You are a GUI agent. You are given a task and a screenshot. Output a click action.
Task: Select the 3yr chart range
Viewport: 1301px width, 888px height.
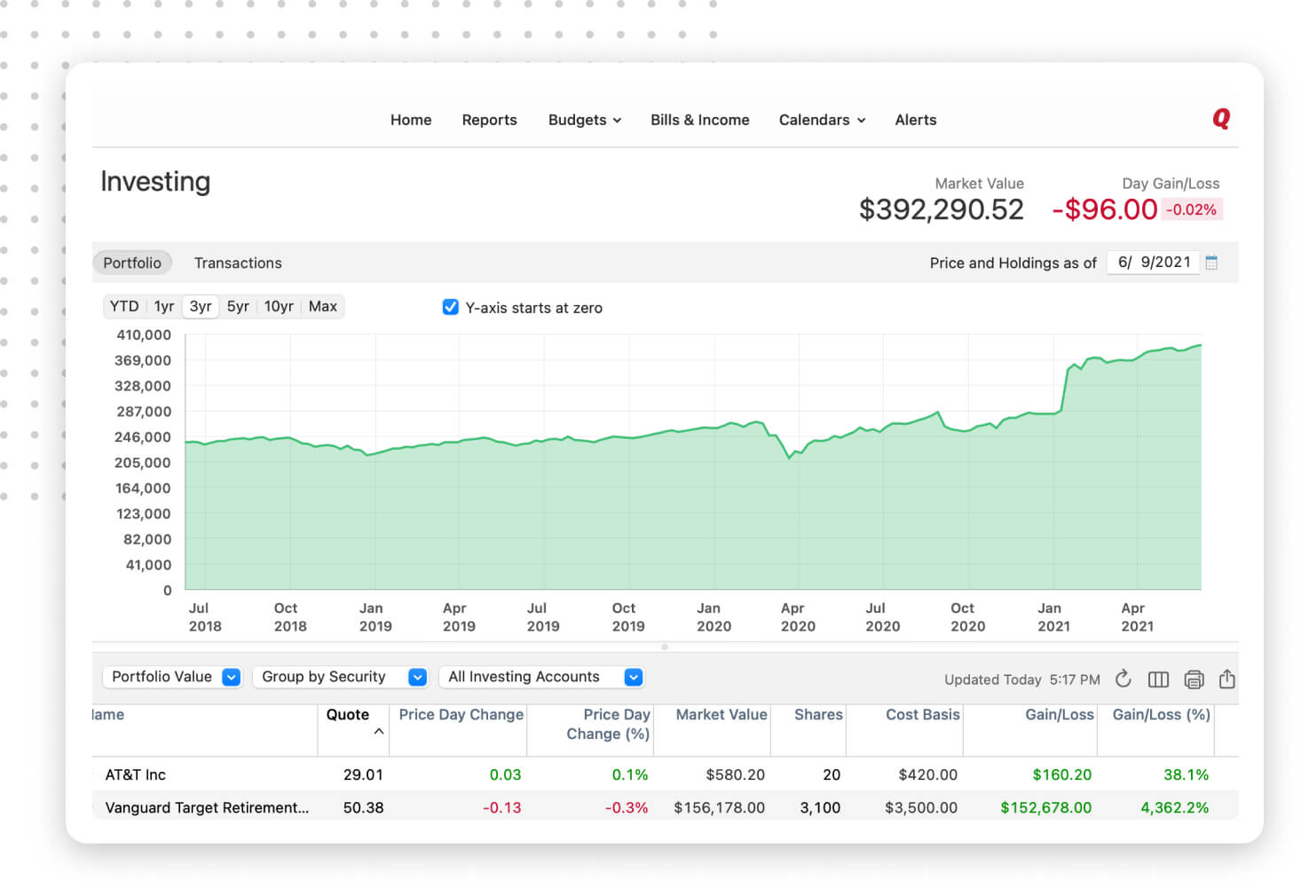click(x=201, y=306)
